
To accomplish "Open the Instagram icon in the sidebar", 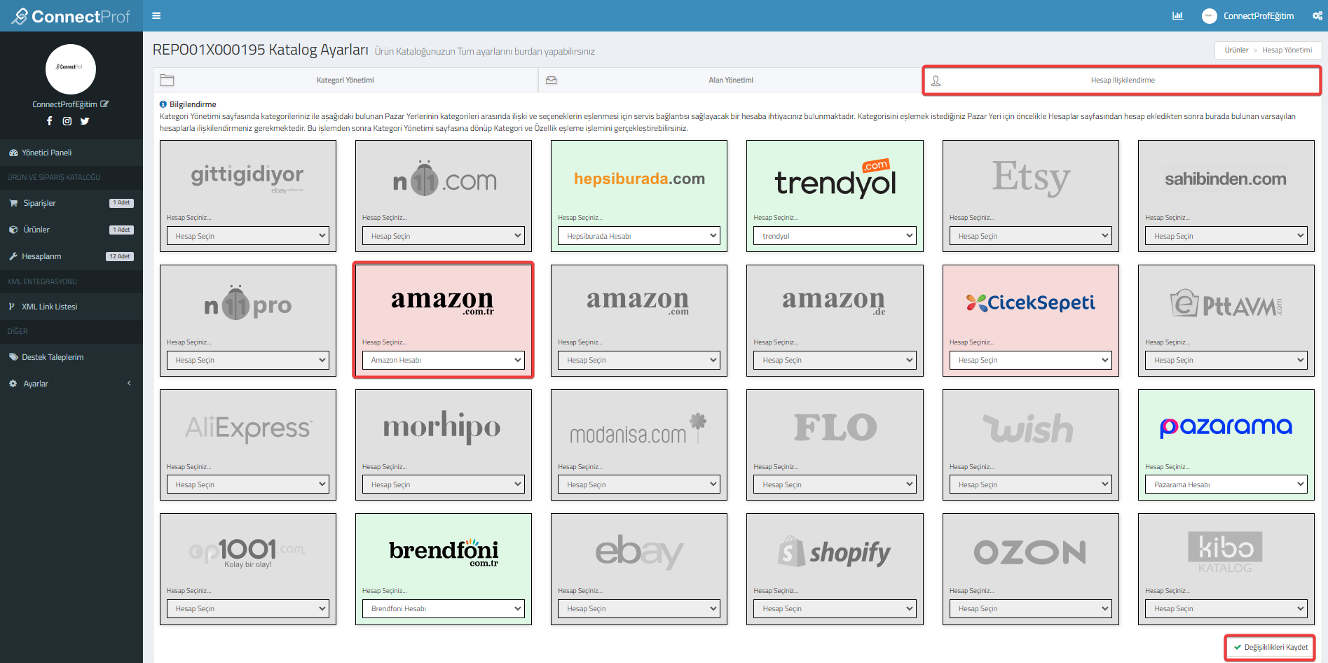I will click(x=67, y=120).
